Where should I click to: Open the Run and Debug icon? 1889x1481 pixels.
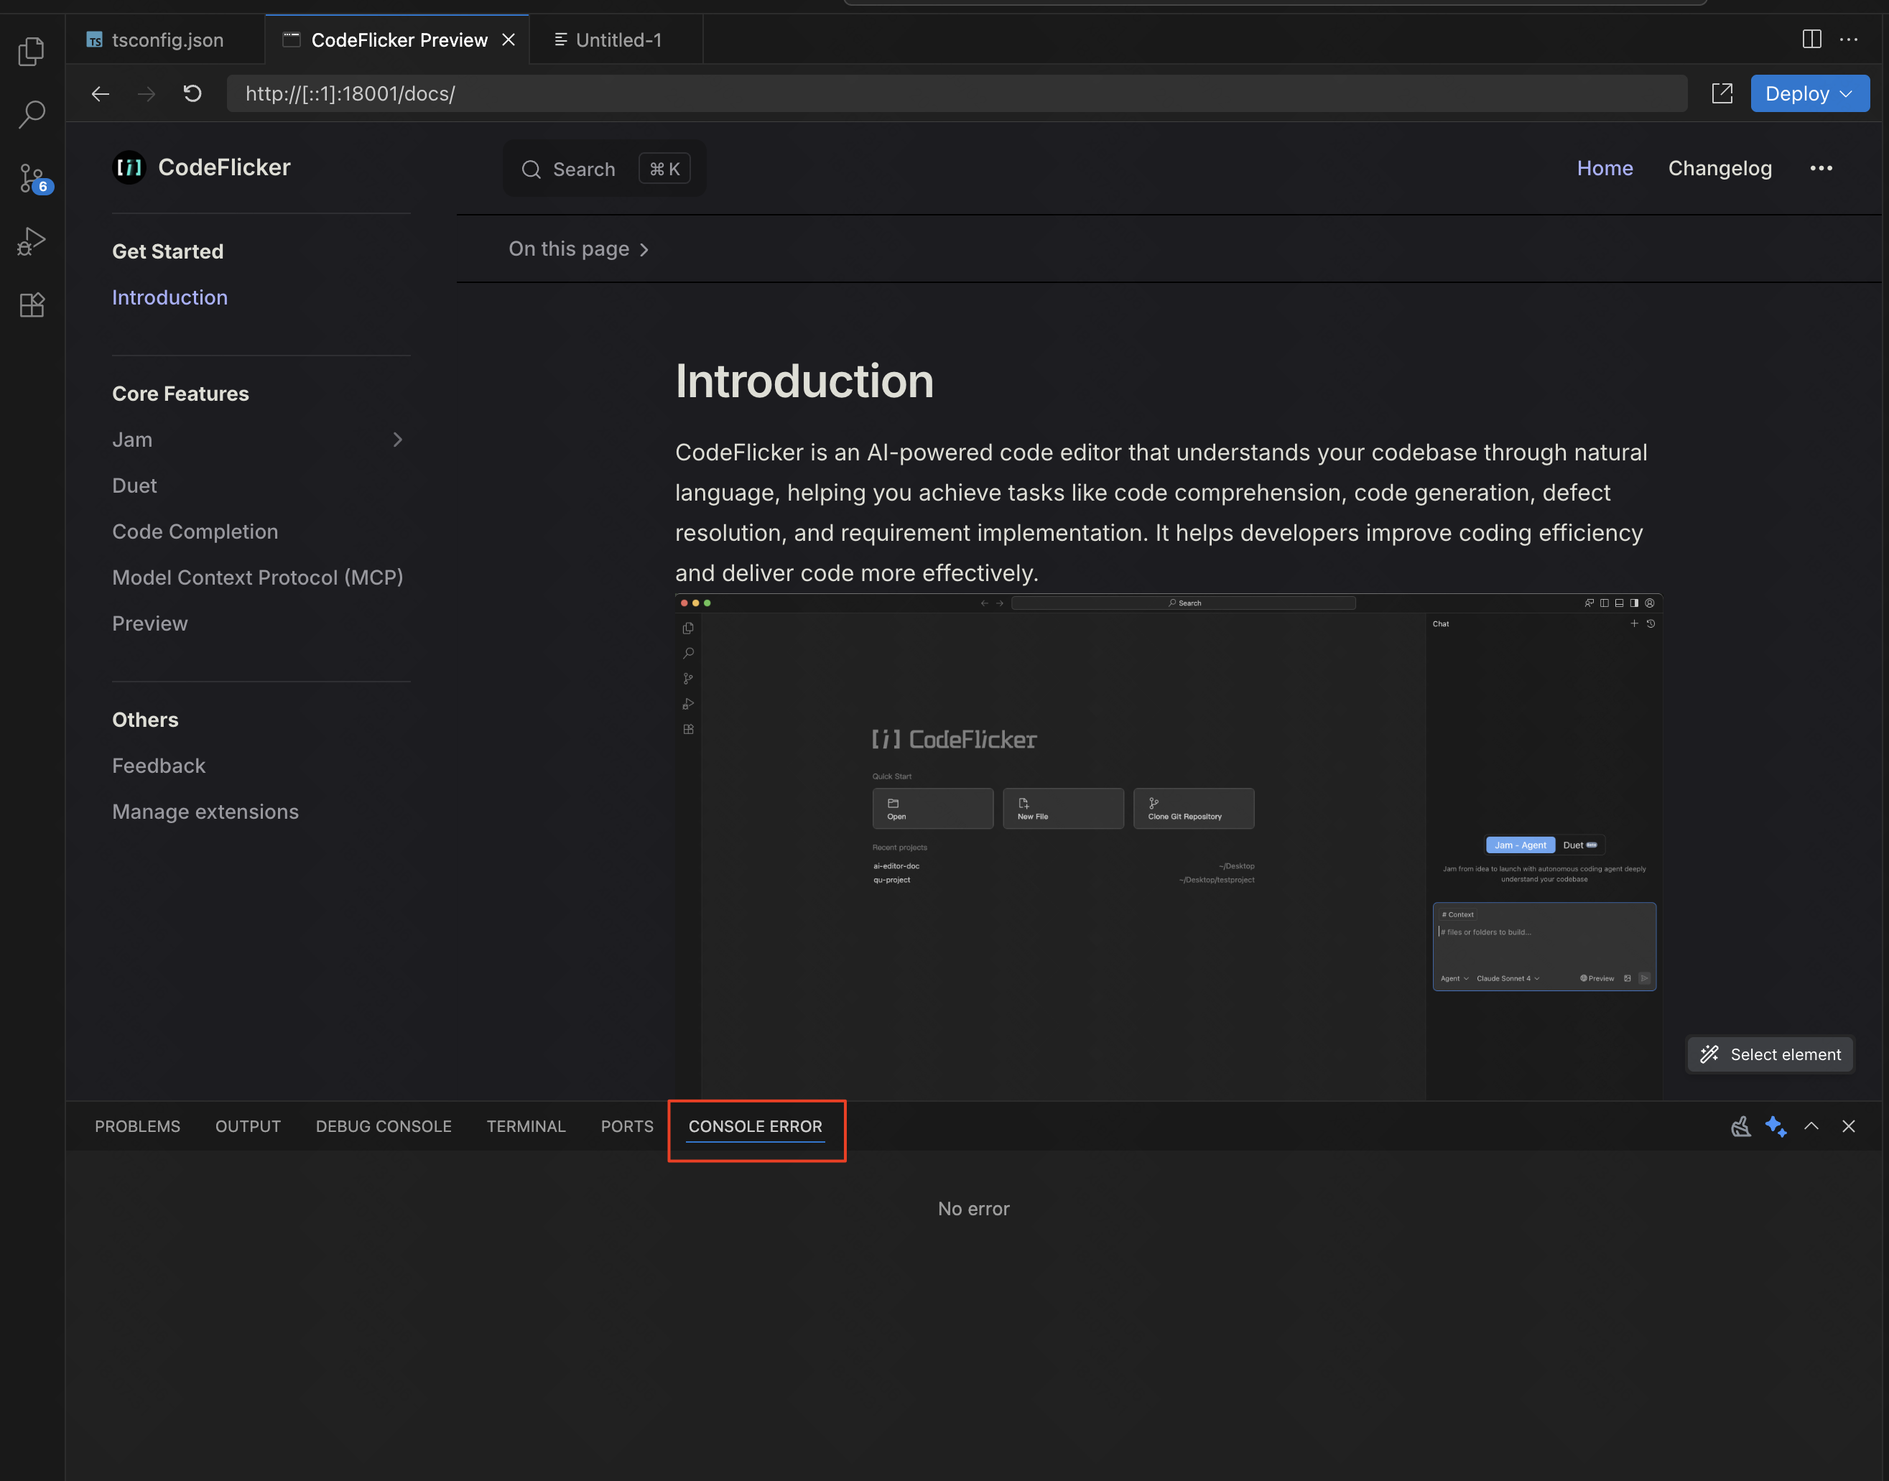click(31, 241)
